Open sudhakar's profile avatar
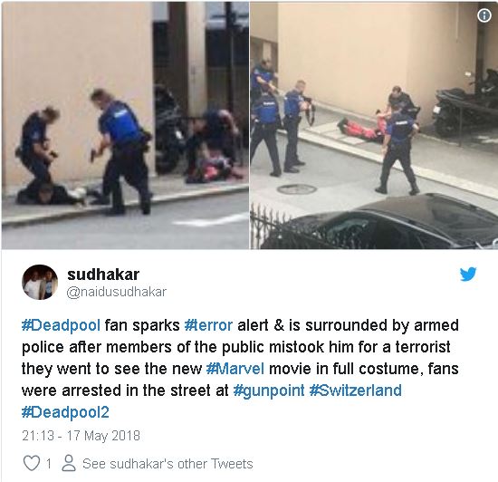The width and height of the screenshot is (498, 482). coord(40,282)
